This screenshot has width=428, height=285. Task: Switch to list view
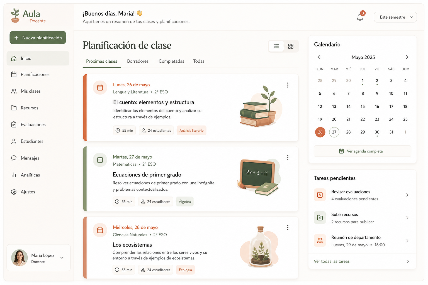(x=276, y=46)
